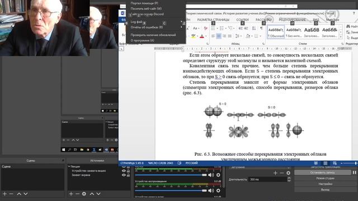This screenshot has height=201, width=358.
Task: Open Посетить веб-сайт menu entry
Action: pos(146,9)
